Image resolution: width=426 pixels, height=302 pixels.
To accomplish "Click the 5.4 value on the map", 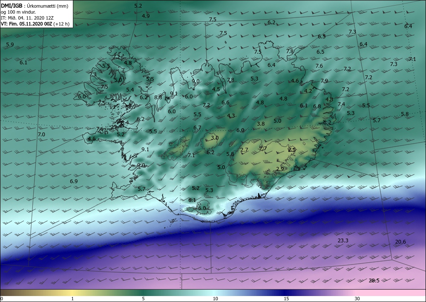I will click(130, 89).
